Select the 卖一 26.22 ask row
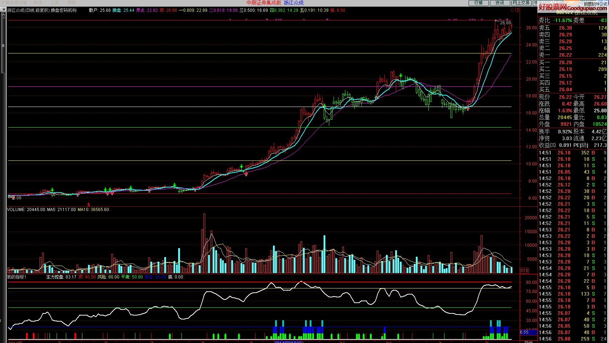The image size is (609, 343). coord(573,55)
